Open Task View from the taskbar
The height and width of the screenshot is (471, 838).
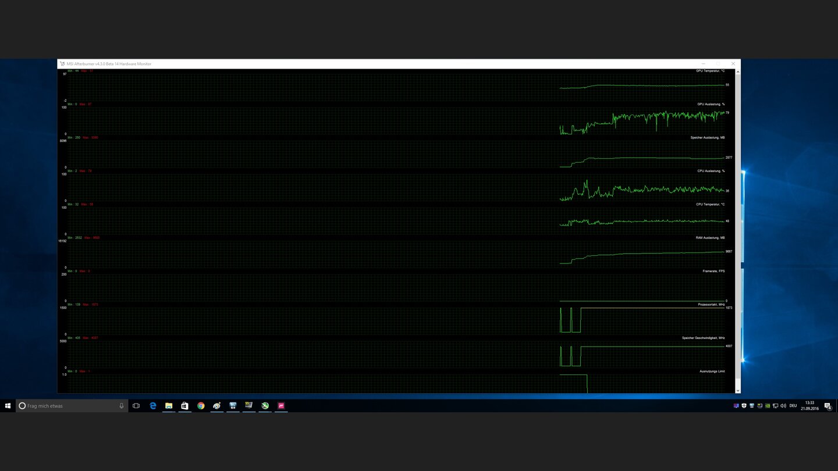coord(136,406)
